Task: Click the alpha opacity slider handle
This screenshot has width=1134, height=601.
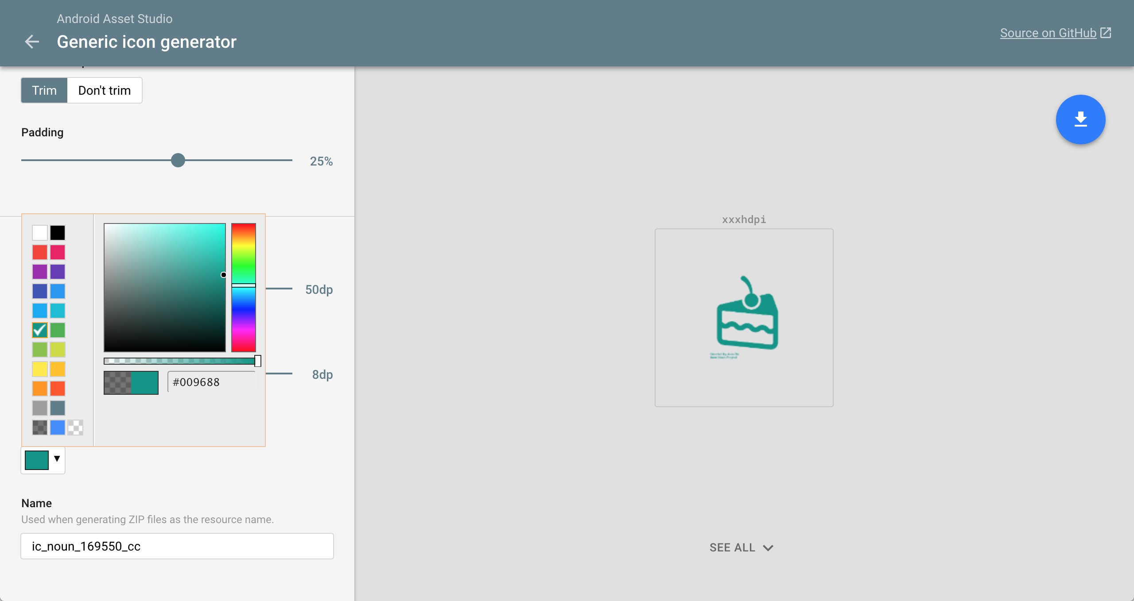Action: (258, 361)
